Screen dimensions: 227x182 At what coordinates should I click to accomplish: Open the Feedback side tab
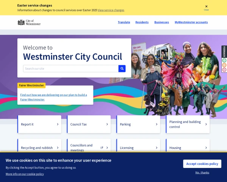click(224, 52)
